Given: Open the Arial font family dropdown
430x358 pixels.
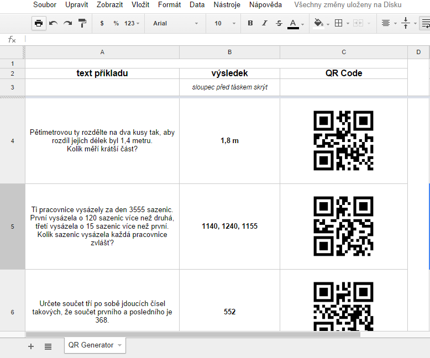Looking at the screenshot, I should point(175,23).
